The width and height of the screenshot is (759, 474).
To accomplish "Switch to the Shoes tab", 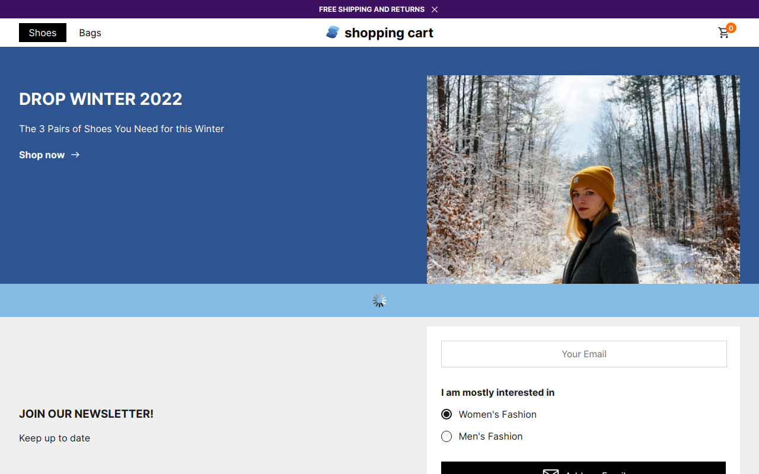I will click(42, 32).
